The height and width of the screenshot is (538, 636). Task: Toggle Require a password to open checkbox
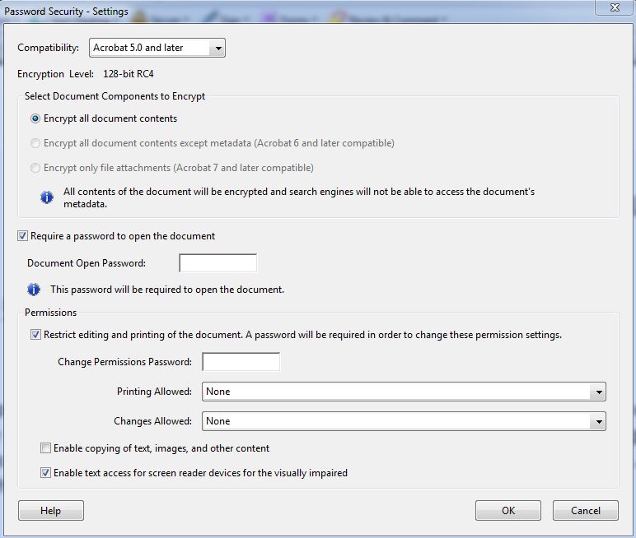tap(23, 236)
